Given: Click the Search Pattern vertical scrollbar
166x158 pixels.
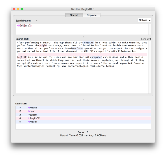Looking at the screenshot, I should pos(150,29).
